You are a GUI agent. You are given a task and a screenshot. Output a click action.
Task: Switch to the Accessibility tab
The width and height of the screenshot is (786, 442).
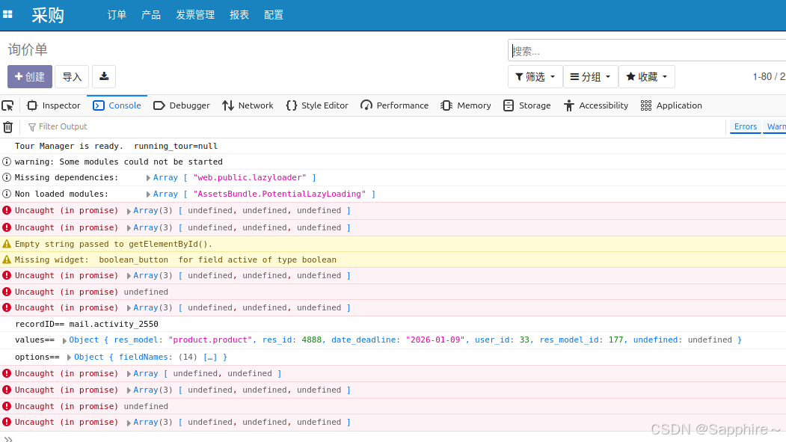coord(595,105)
